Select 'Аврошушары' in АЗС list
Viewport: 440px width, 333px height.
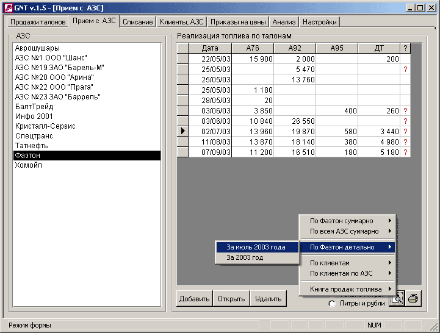click(x=87, y=48)
